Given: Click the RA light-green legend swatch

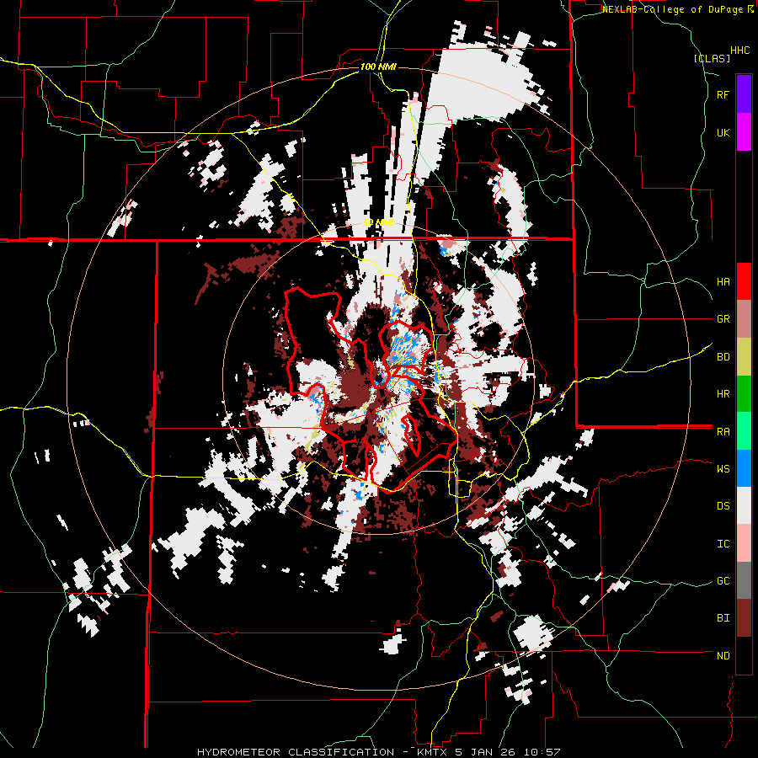Looking at the screenshot, I should click(x=744, y=431).
